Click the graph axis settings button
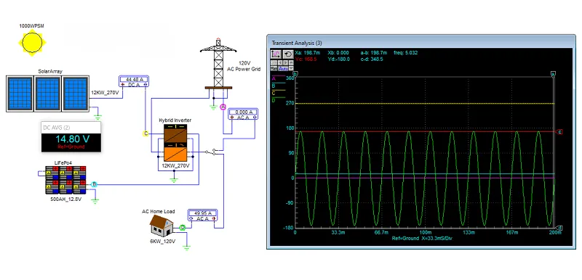Screen dimensions: 582x280 (x=276, y=54)
